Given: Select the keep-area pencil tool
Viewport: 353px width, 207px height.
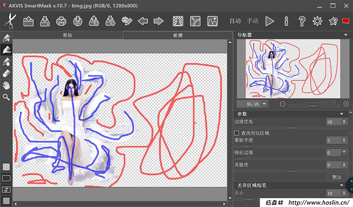Looking at the screenshot, I should (x=6, y=38).
